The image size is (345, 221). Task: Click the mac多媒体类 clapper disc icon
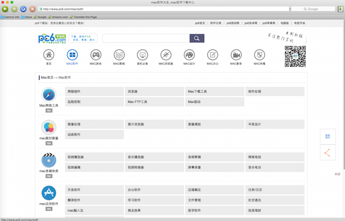tap(49, 160)
